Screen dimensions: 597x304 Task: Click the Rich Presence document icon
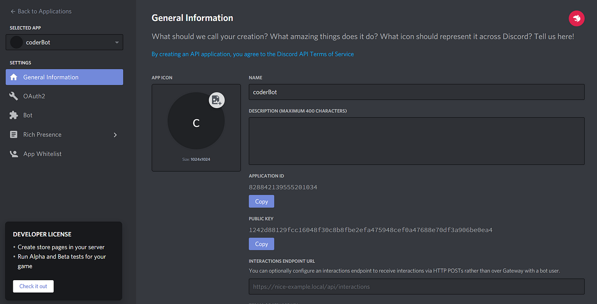click(14, 135)
